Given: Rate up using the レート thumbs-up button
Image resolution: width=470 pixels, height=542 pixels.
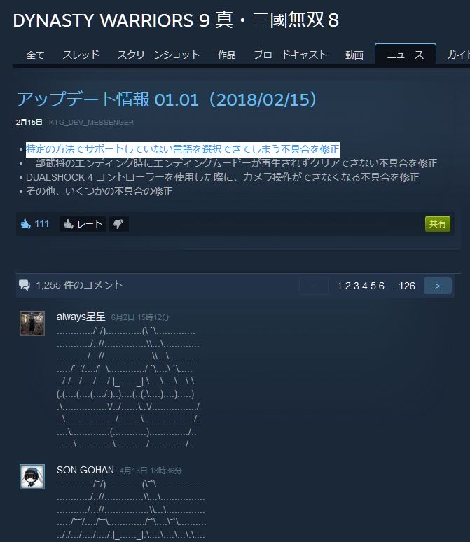Looking at the screenshot, I should 83,224.
